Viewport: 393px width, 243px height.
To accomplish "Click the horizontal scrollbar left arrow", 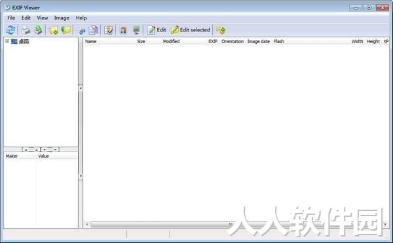I will [x=86, y=224].
